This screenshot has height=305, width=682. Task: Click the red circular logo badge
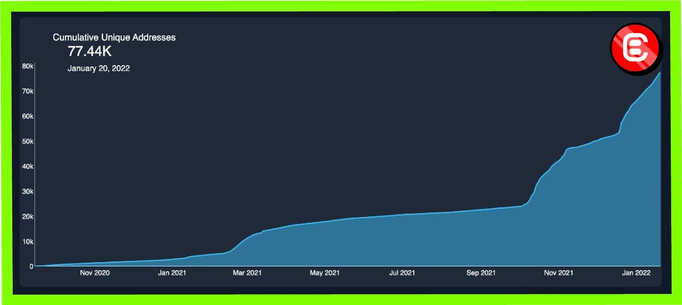[636, 49]
